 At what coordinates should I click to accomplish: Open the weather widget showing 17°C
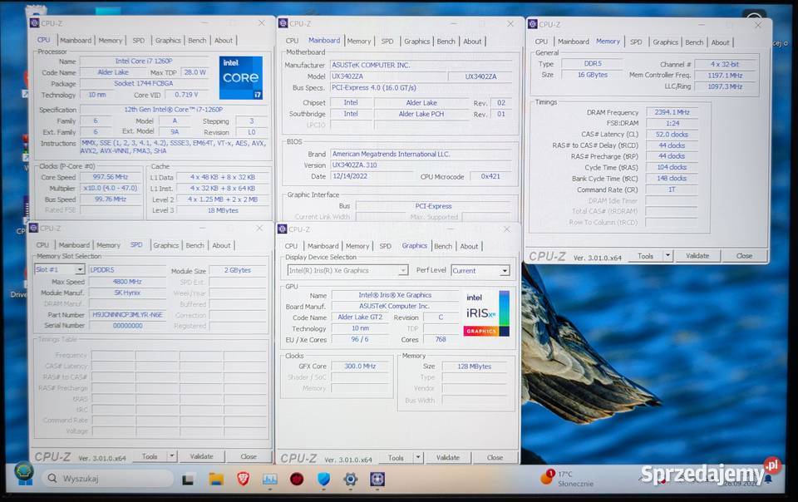pos(567,479)
